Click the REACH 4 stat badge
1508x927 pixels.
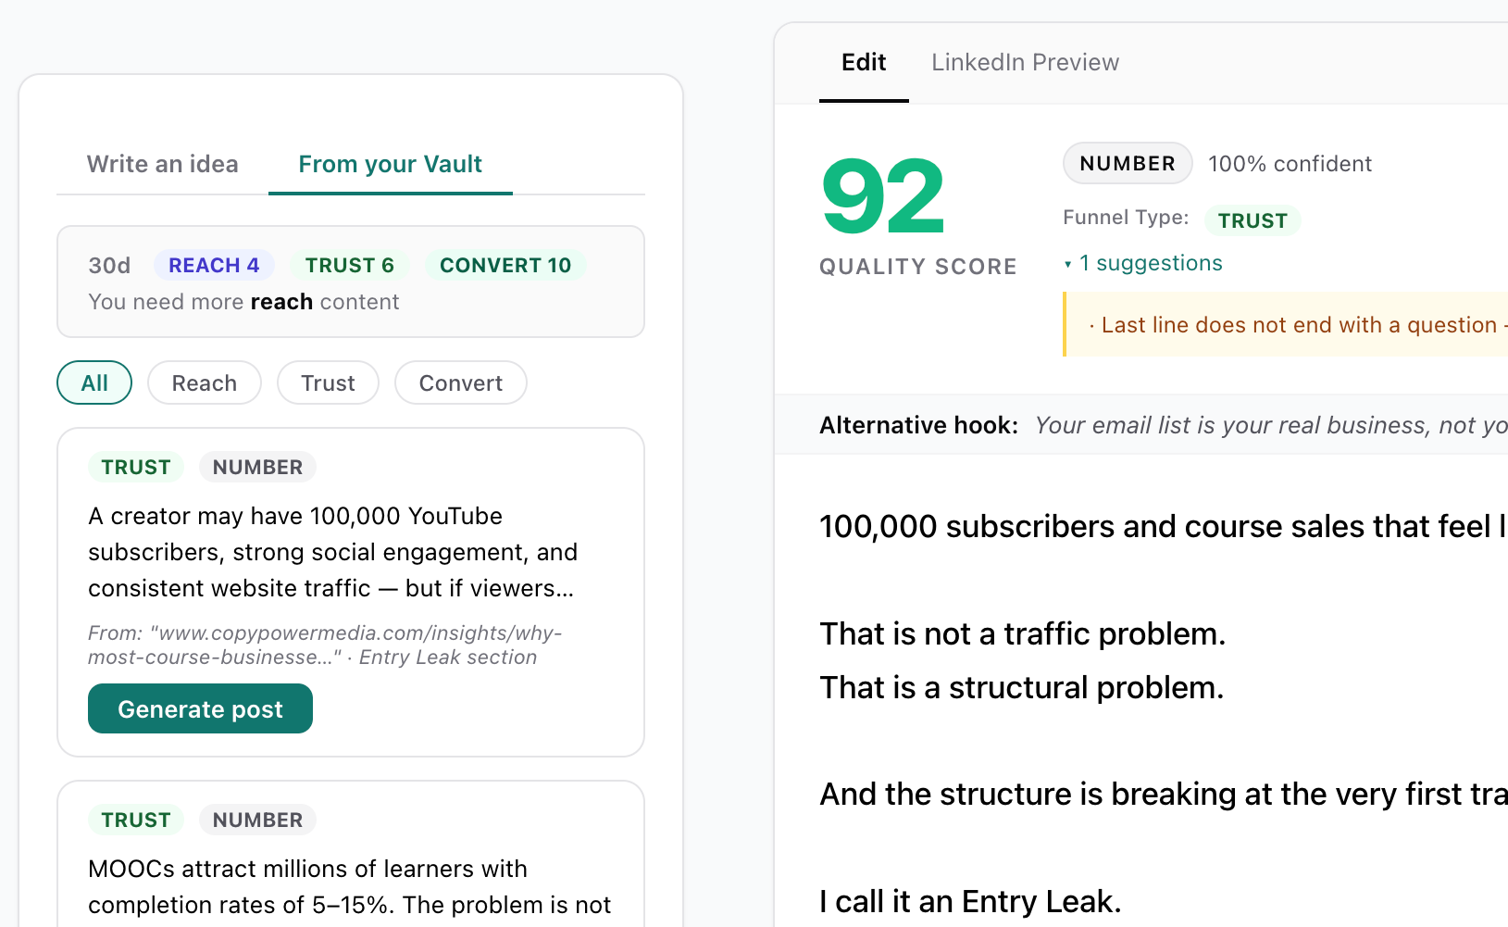(x=214, y=265)
